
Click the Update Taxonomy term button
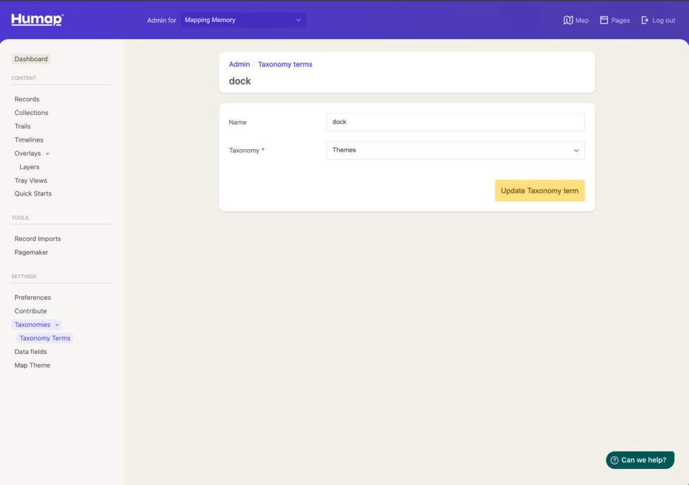(540, 191)
